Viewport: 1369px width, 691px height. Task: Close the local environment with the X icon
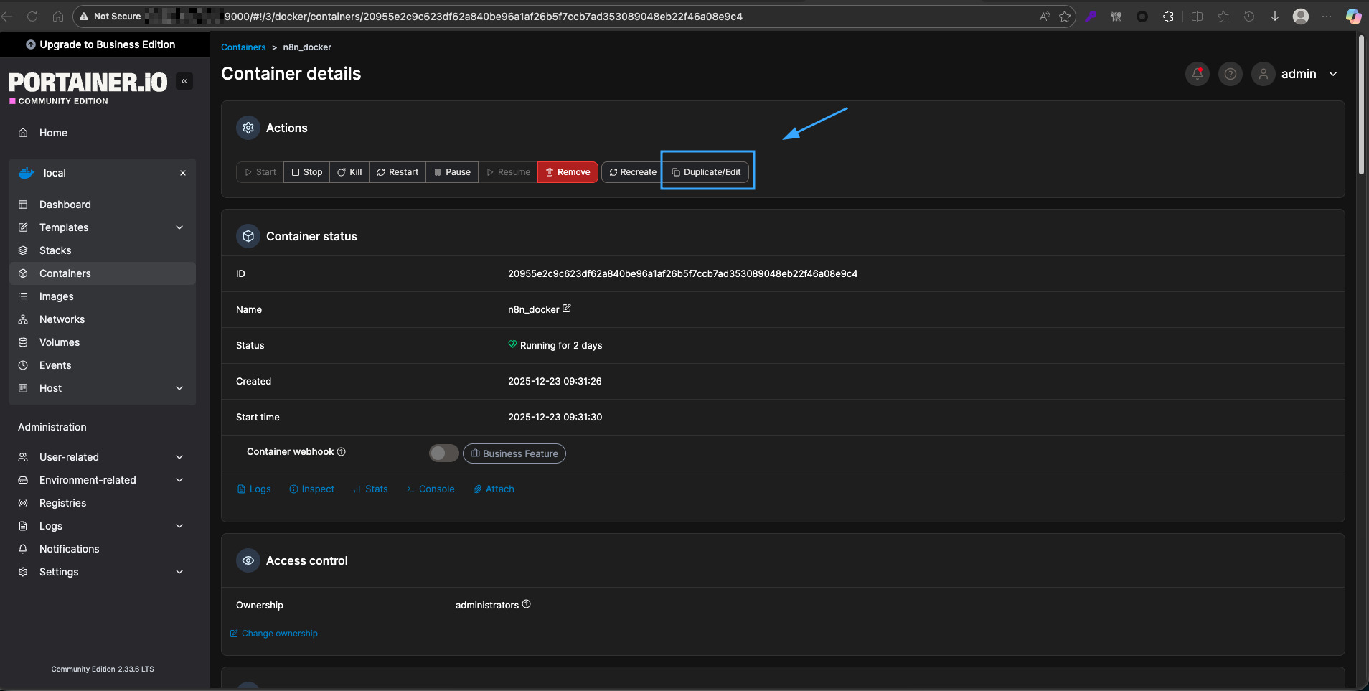click(x=183, y=173)
